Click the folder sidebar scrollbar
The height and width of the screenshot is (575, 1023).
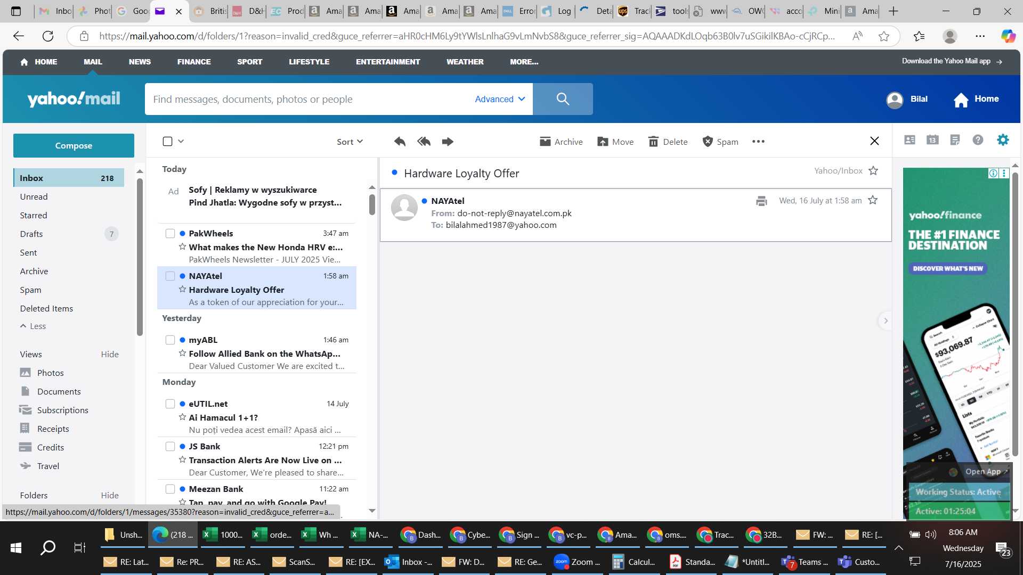pos(140,256)
